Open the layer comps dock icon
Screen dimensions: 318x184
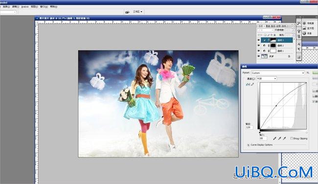299,57
